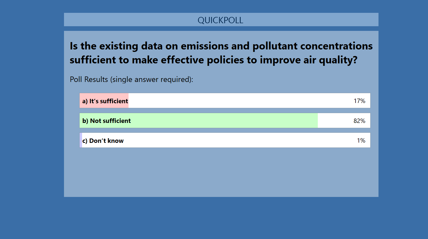This screenshot has width=428, height=239.
Task: Click the green bar for Not sufficient
Action: (x=199, y=120)
